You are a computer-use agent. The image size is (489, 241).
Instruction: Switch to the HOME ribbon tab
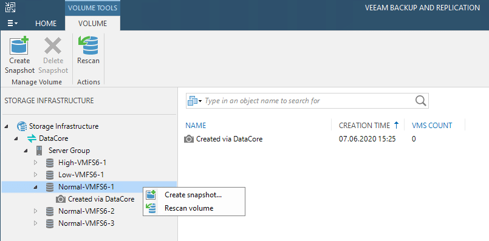pyautogui.click(x=46, y=24)
